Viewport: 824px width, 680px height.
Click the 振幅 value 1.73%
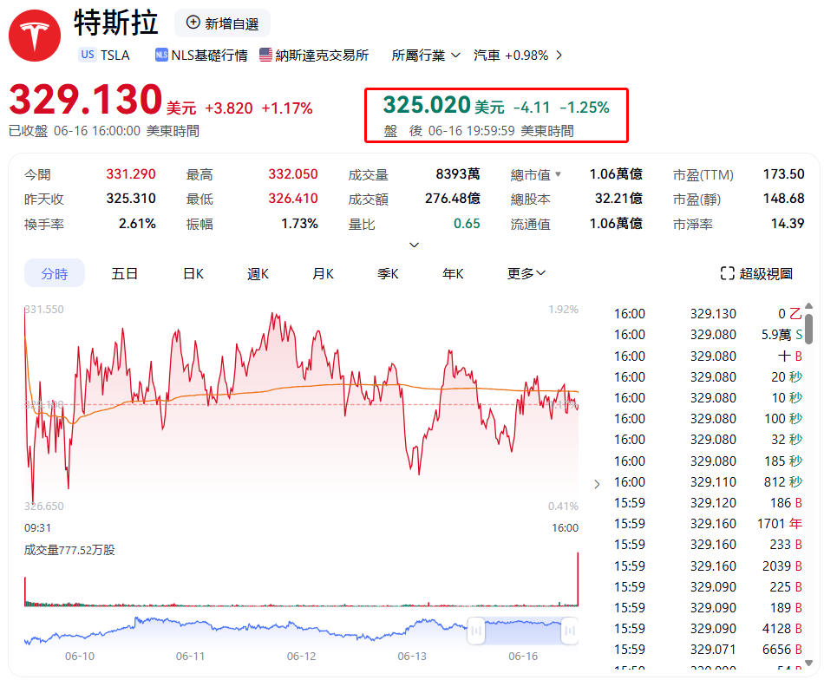tap(299, 223)
